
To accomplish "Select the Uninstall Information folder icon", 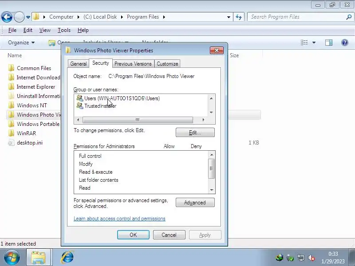I will click(x=11, y=96).
